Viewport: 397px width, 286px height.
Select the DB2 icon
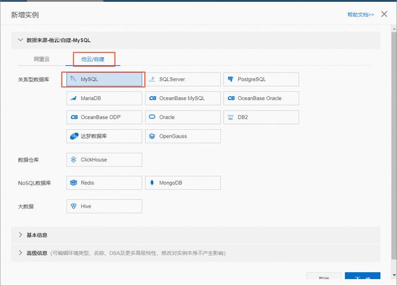(231, 117)
